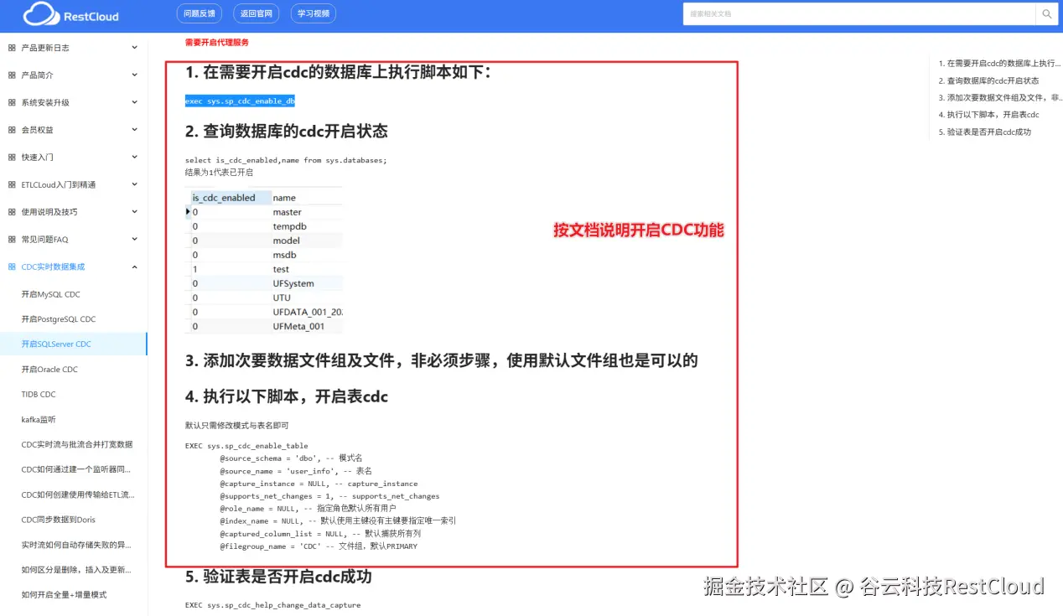
Task: Click the grid icon beside 产品更新日志
Action: [12, 48]
